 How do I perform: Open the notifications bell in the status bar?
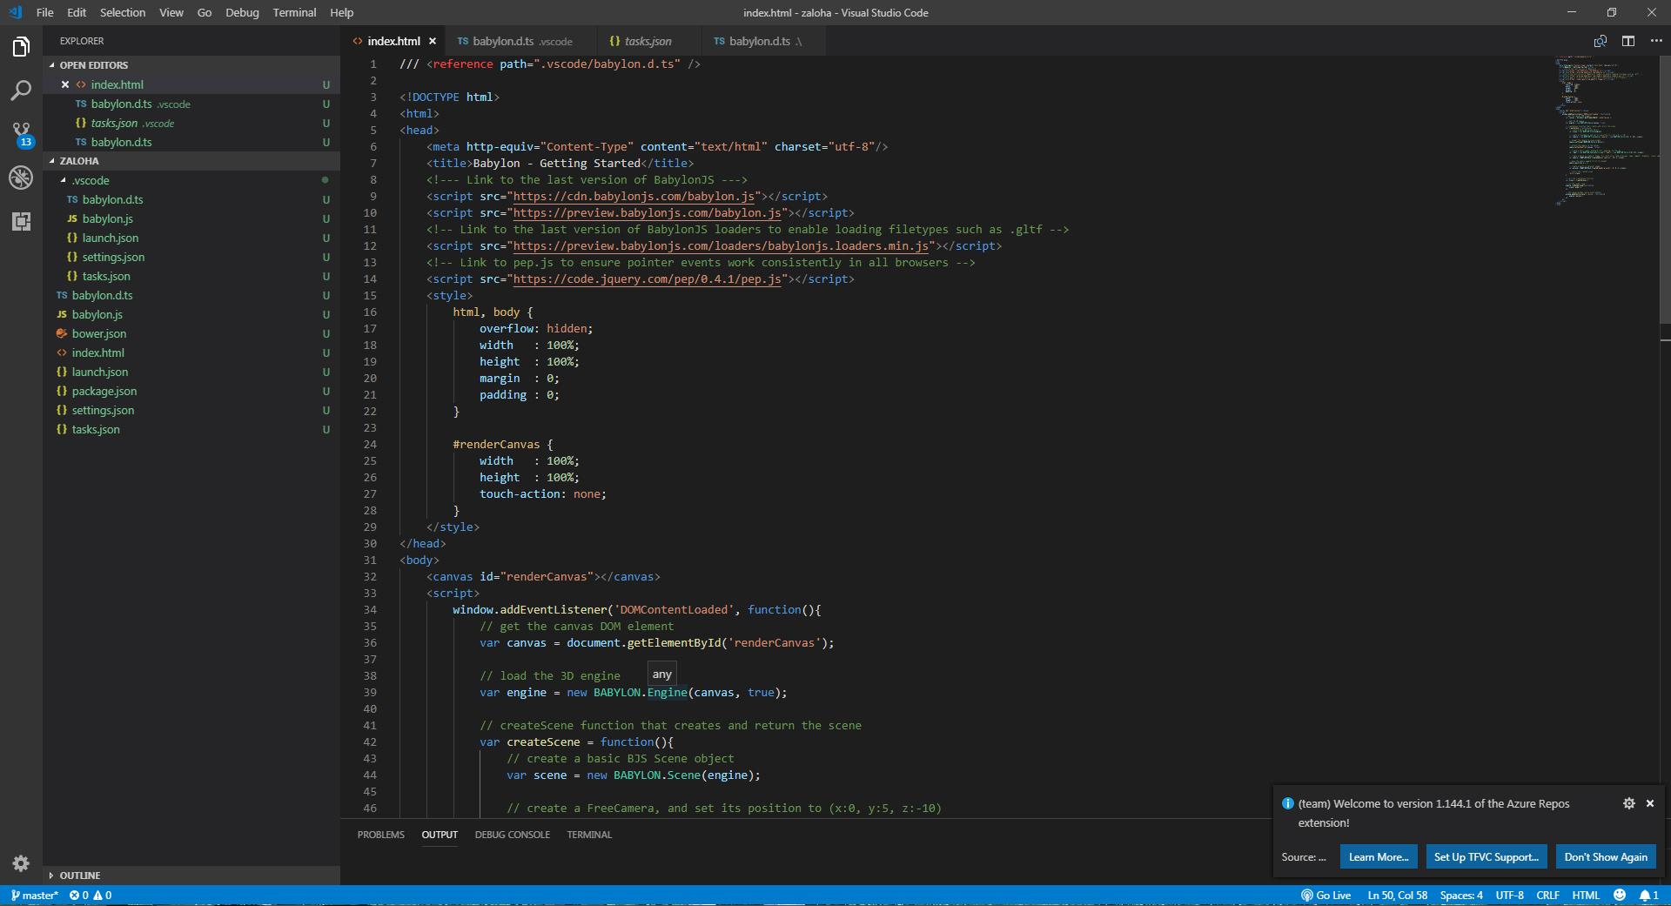pos(1649,895)
